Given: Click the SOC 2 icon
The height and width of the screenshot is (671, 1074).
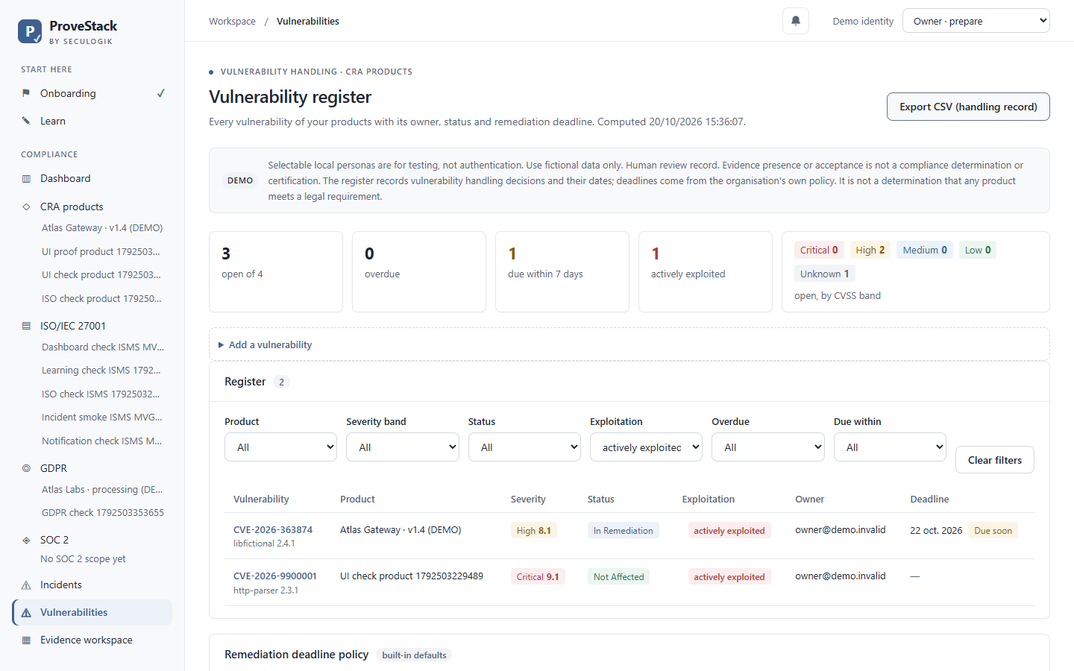Looking at the screenshot, I should [26, 540].
